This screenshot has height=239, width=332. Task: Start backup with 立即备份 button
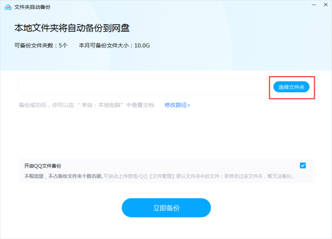[166, 208]
